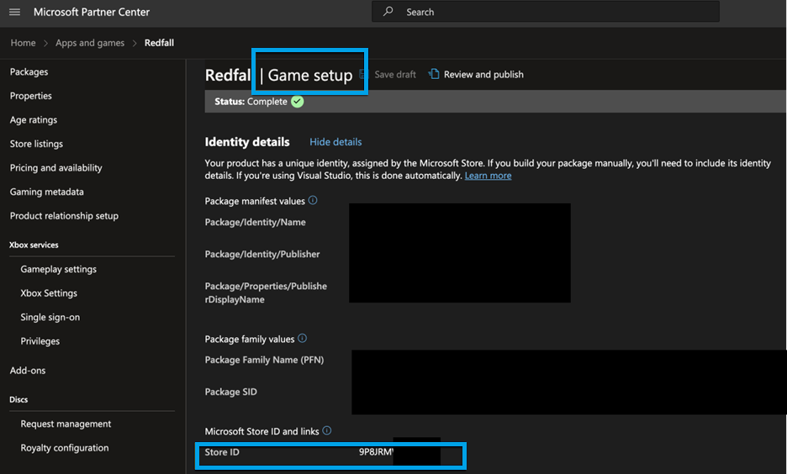Click the Package Family Name (PFN) label
The height and width of the screenshot is (474, 787).
click(264, 360)
